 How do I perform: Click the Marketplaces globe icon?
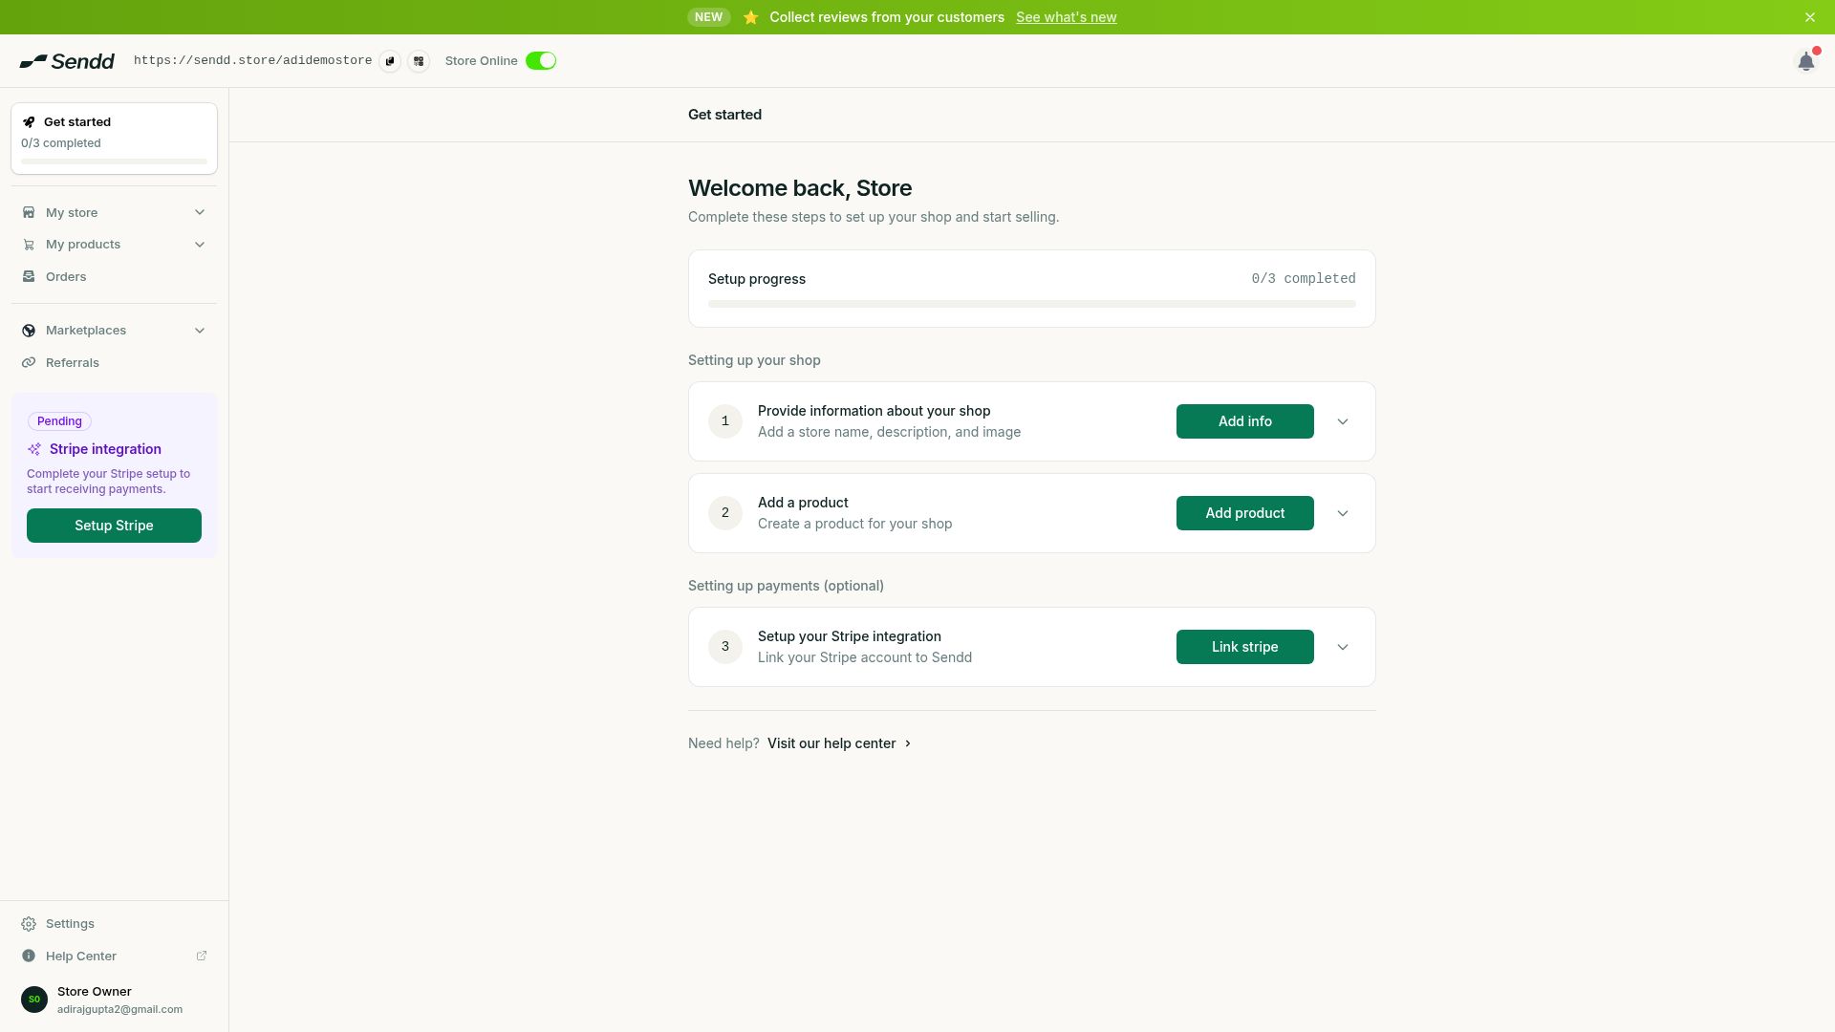[29, 331]
